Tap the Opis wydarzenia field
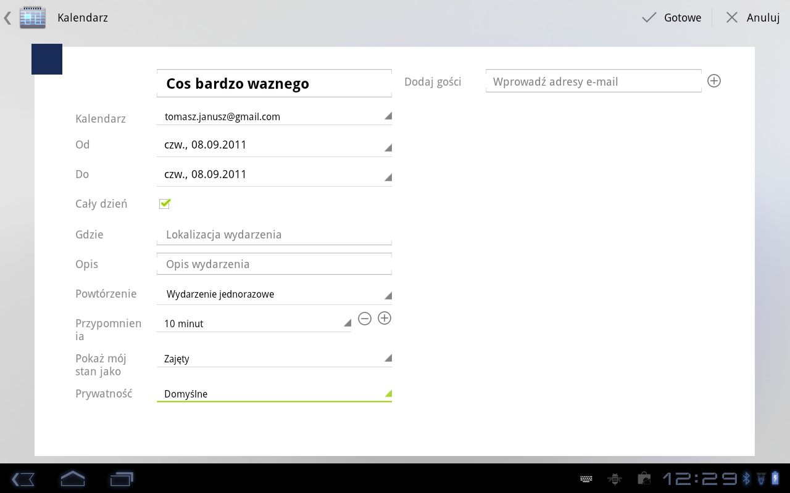 point(274,264)
